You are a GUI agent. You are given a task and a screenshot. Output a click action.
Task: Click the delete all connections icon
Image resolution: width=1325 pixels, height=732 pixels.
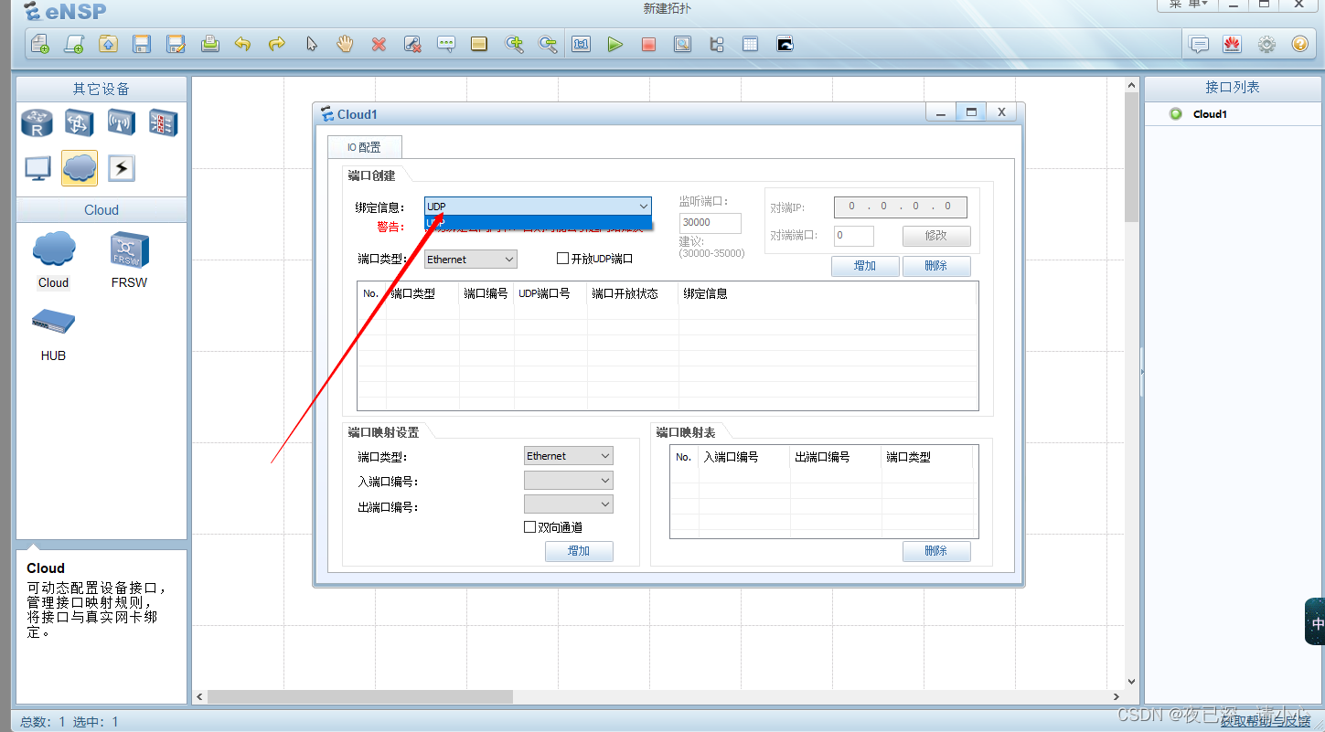point(412,44)
